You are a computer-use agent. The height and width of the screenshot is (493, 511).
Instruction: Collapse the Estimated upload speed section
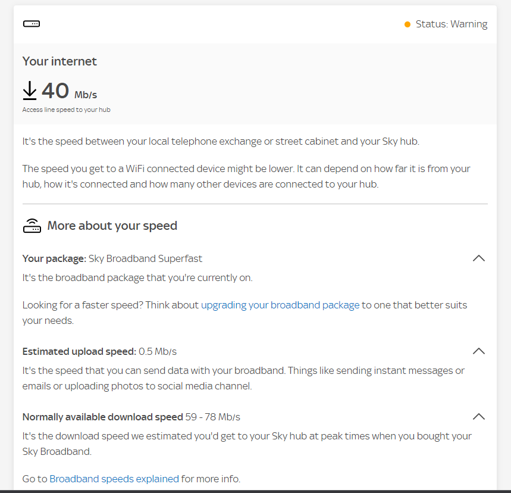[x=479, y=351]
